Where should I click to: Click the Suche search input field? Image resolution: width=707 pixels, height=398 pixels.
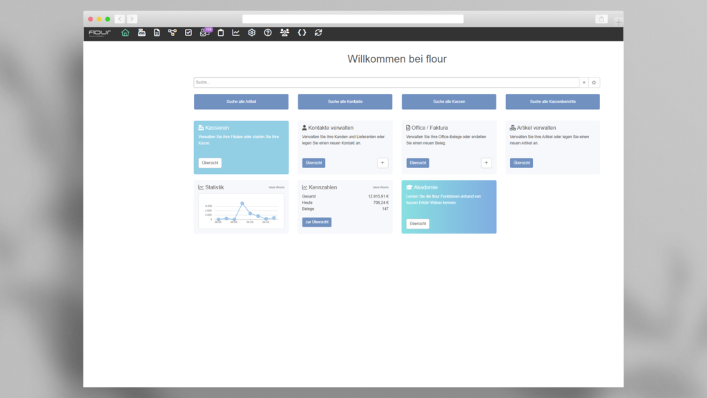385,82
